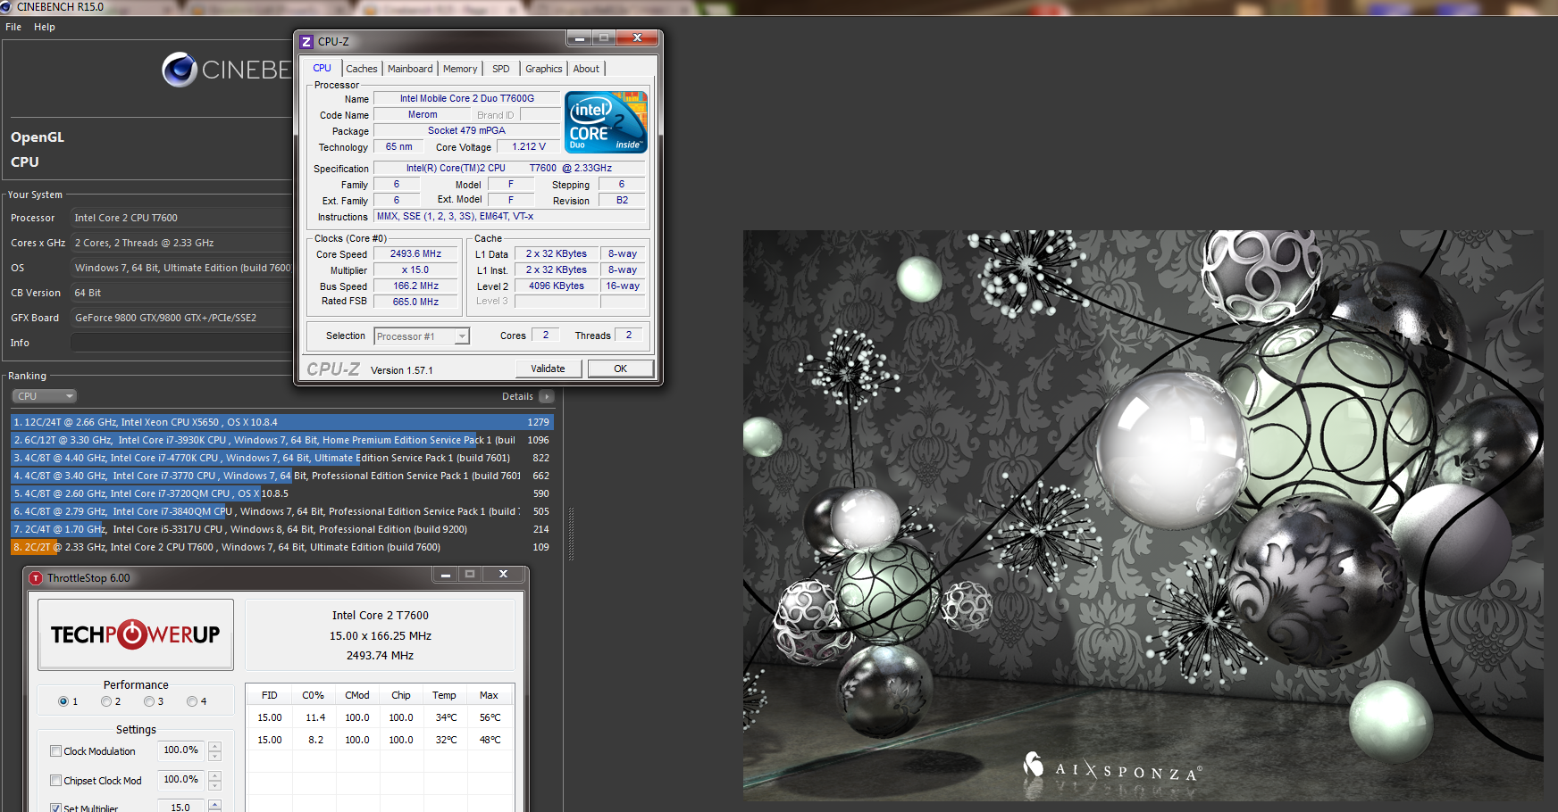This screenshot has width=1558, height=812.
Task: Click the Intel Core 2 Duo logo
Action: [606, 121]
